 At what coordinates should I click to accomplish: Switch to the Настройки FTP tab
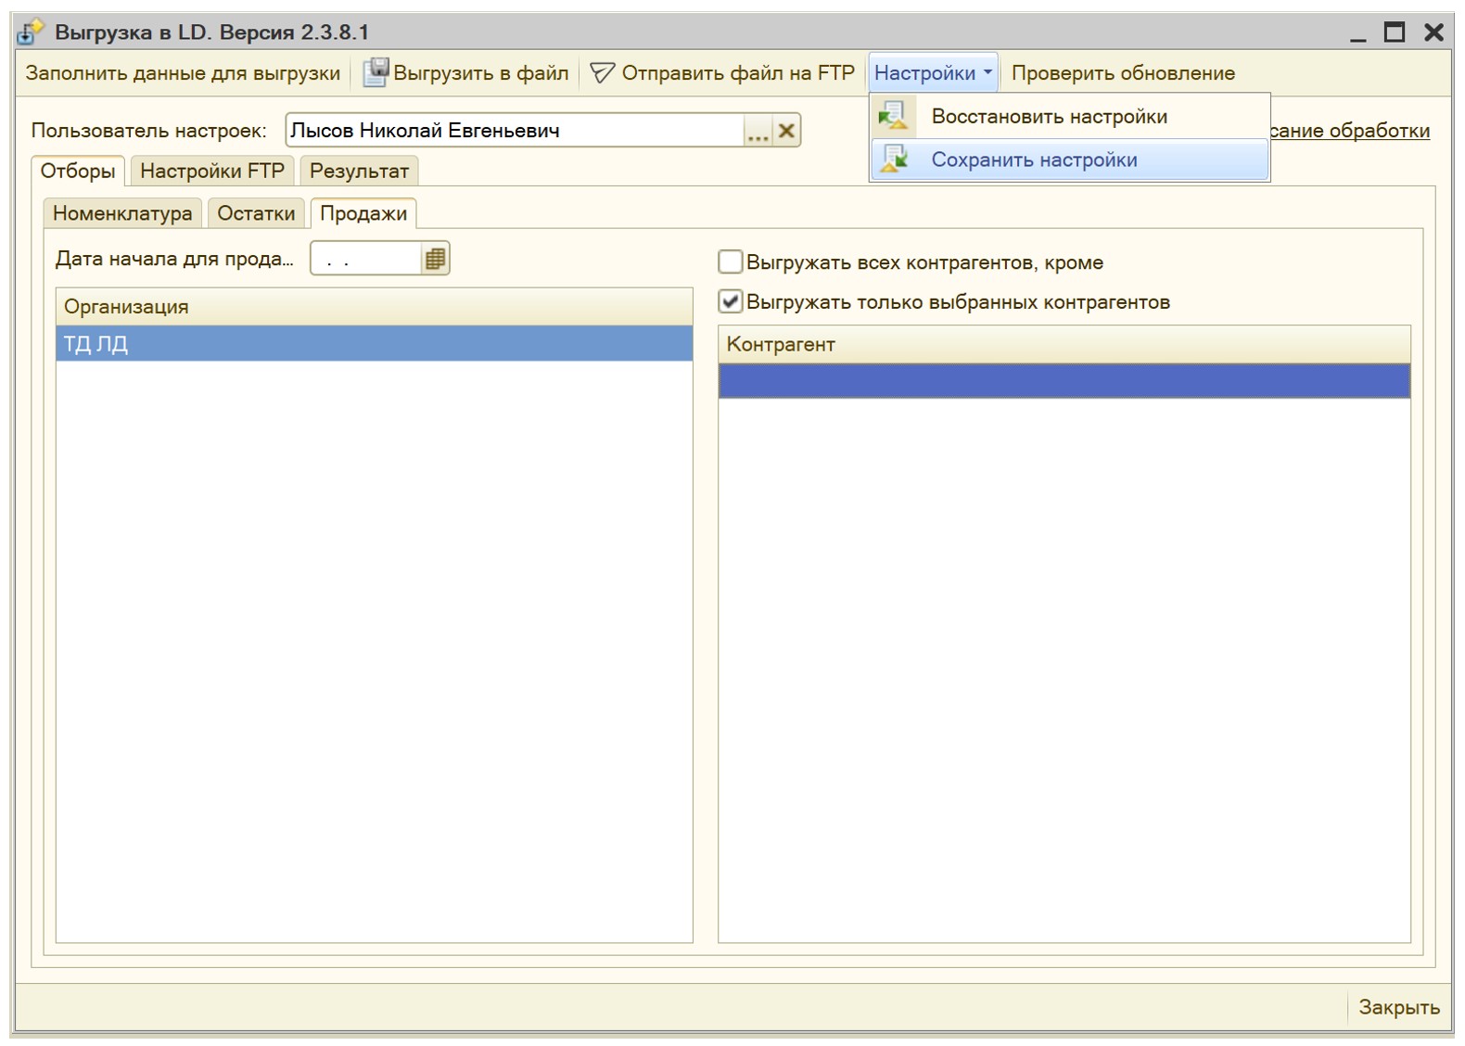[x=211, y=171]
